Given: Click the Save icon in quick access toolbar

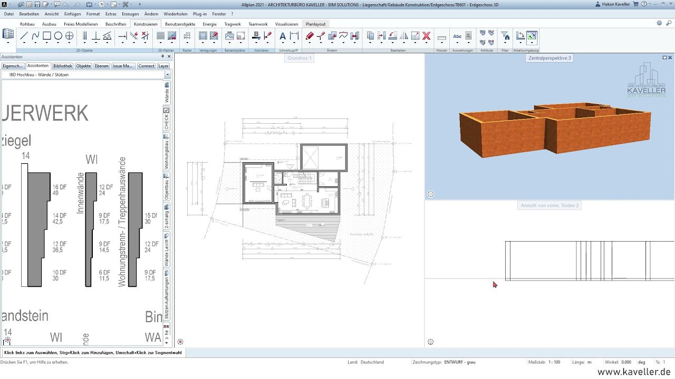Looking at the screenshot, I should (x=38, y=4).
